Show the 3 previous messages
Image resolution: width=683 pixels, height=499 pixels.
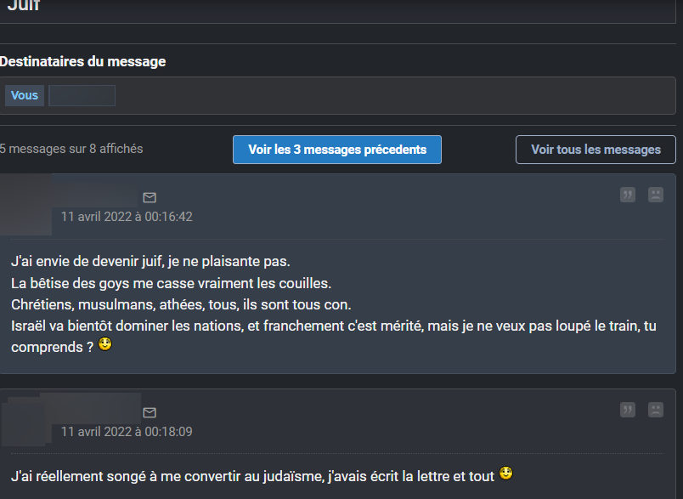337,150
